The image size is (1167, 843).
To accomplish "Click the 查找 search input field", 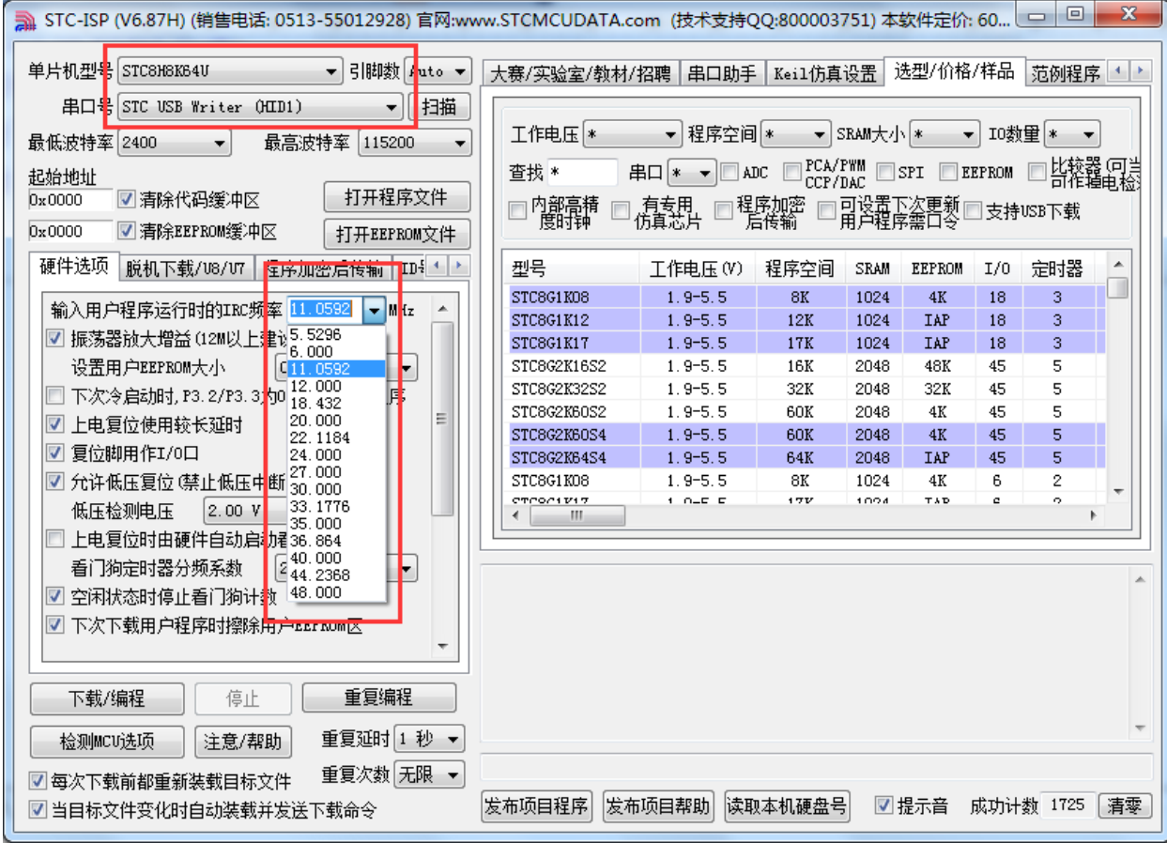I will (583, 173).
